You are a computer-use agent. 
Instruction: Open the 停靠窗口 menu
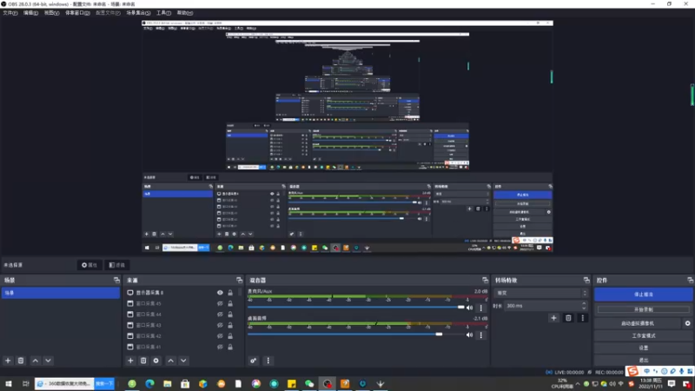click(x=77, y=13)
